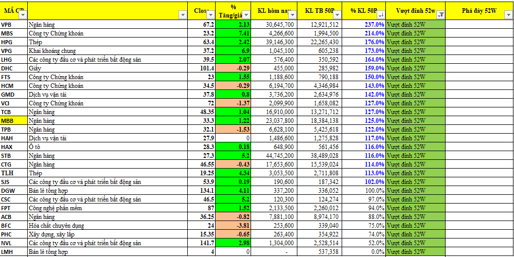The width and height of the screenshot is (514, 257).
Task: Select the highlighted MBB ticker cell
Action: pos(13,120)
